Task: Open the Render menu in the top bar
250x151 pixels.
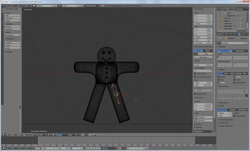Action: (15, 6)
